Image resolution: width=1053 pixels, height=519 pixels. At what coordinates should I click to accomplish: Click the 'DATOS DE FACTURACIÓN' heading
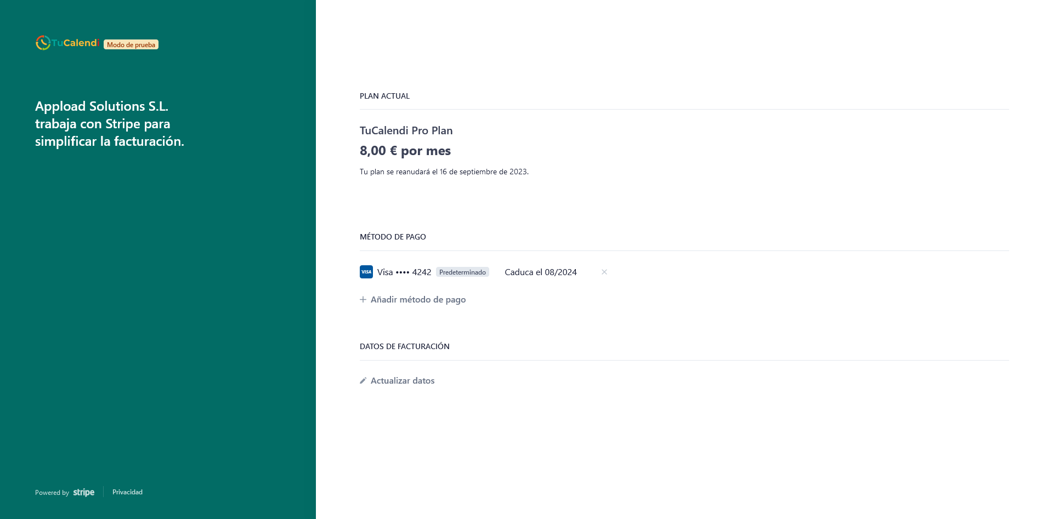(x=405, y=346)
